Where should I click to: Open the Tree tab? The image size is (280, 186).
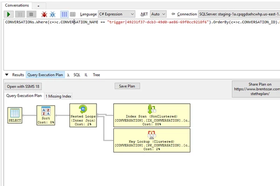pyautogui.click(x=96, y=75)
